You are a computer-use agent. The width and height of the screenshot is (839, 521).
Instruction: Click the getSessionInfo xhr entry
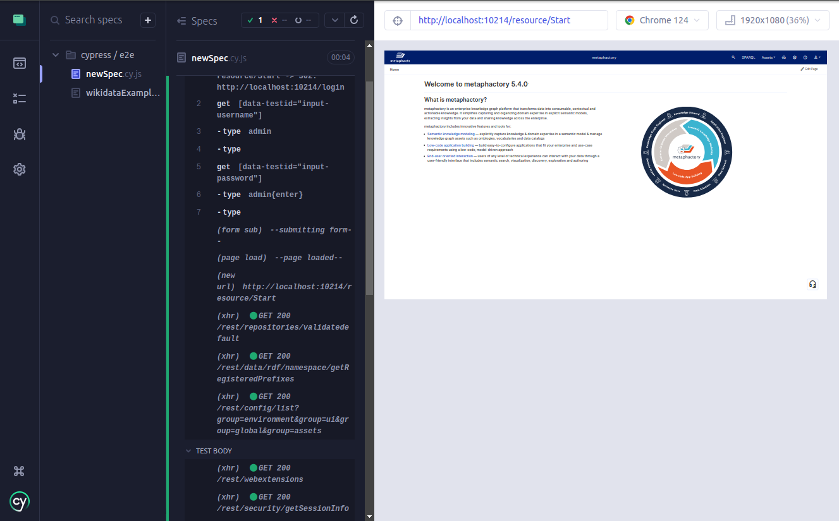(269, 503)
